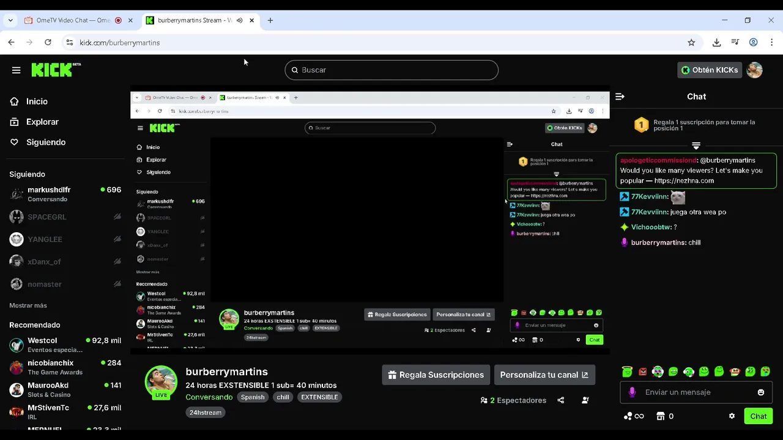Collapse the chat panel with arrow icon

click(620, 97)
